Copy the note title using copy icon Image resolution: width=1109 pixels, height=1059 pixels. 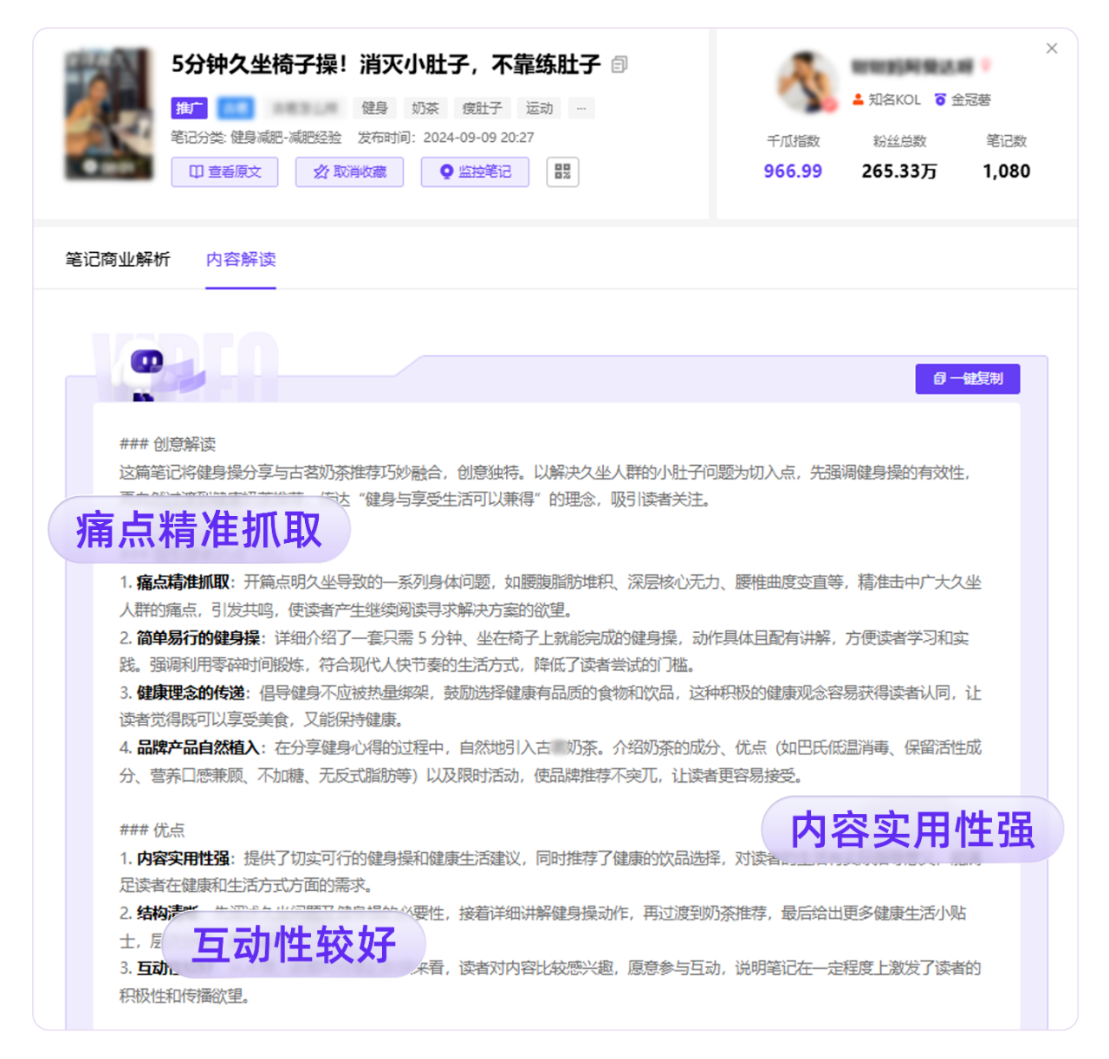pos(619,65)
